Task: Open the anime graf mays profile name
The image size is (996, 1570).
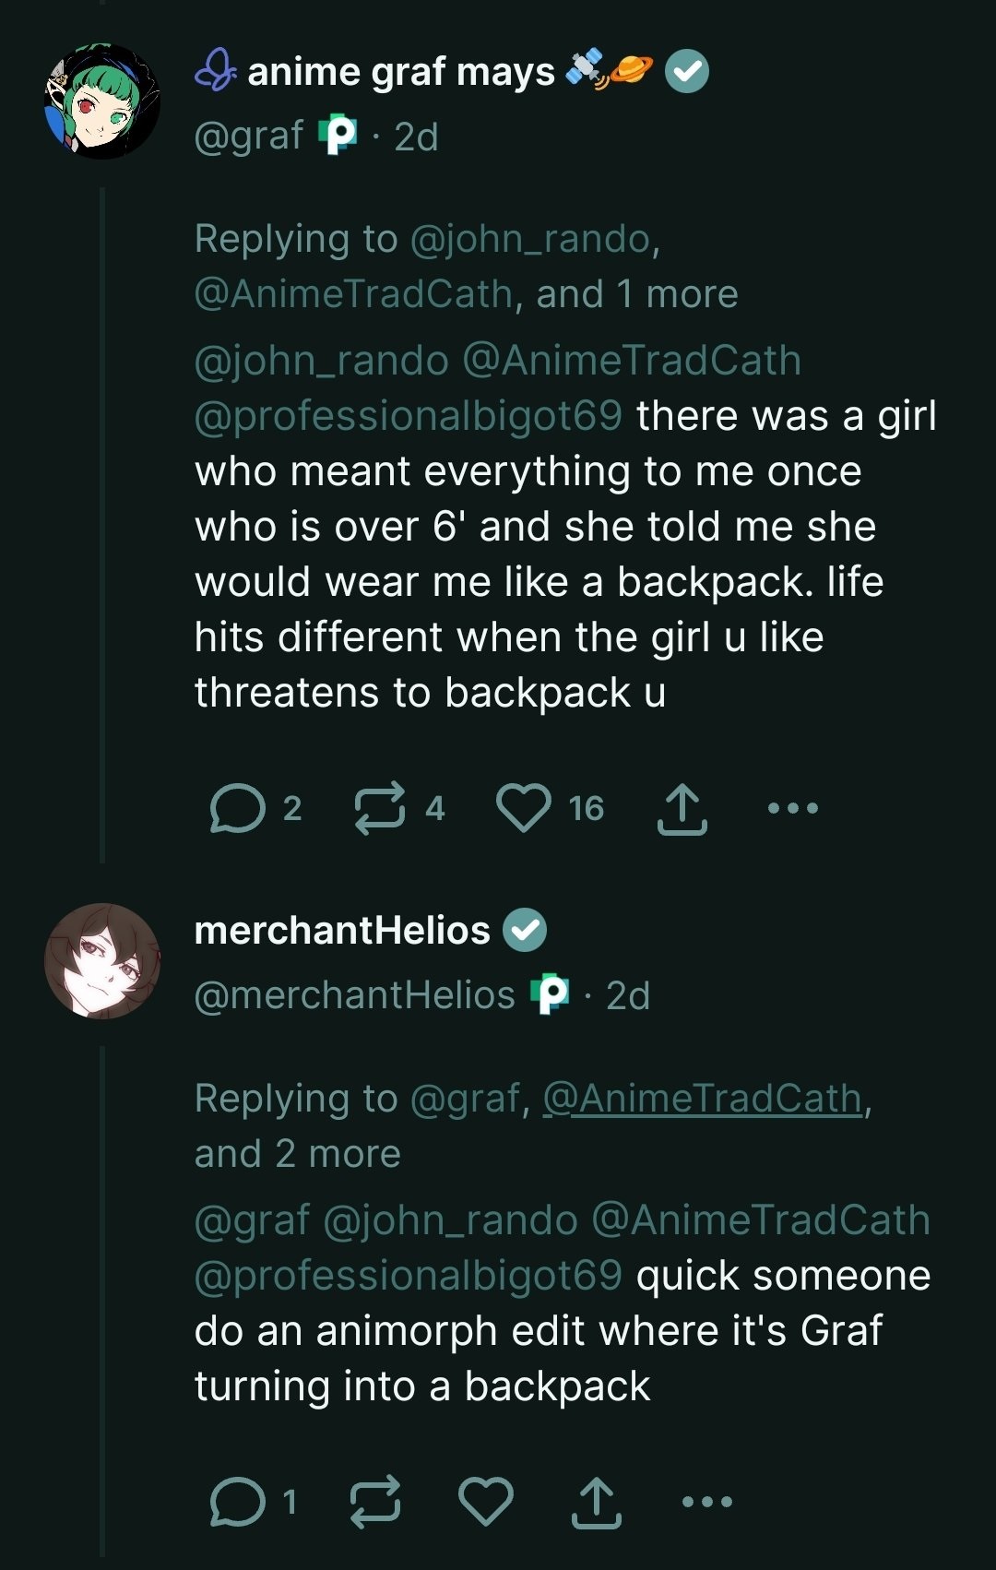Action: [x=401, y=72]
